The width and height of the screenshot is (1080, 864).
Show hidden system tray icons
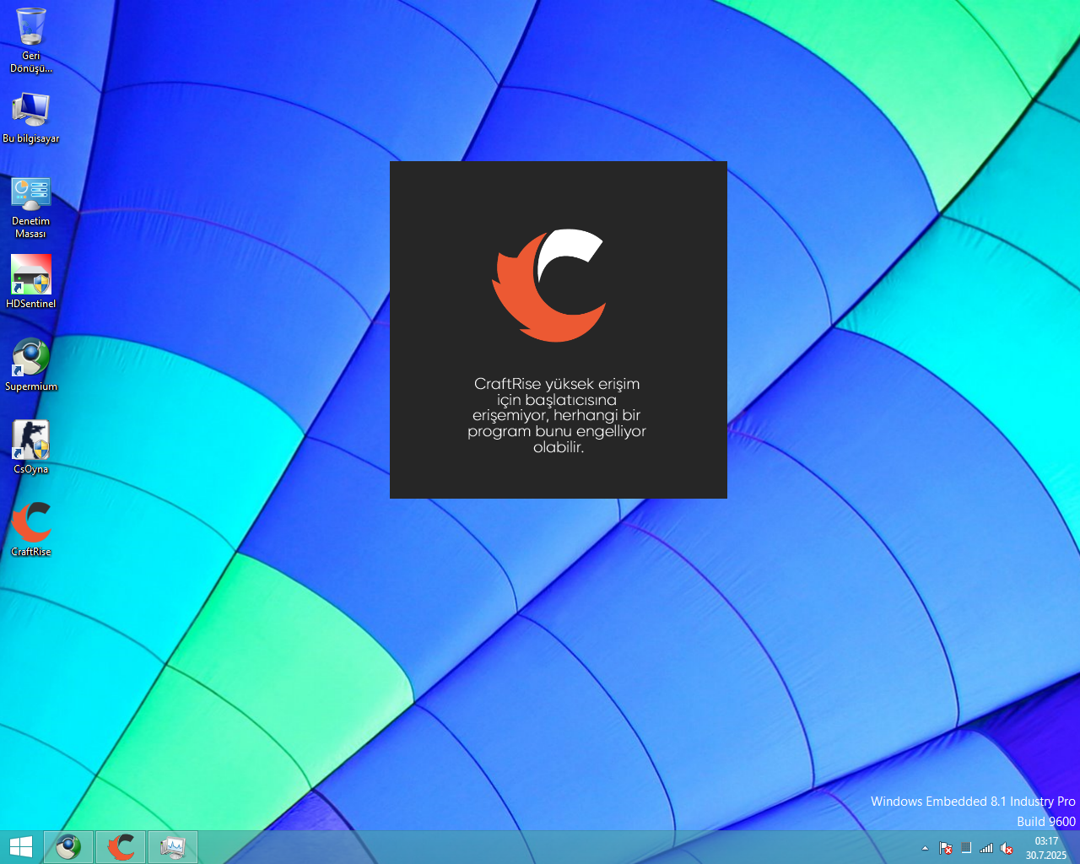pyautogui.click(x=925, y=848)
